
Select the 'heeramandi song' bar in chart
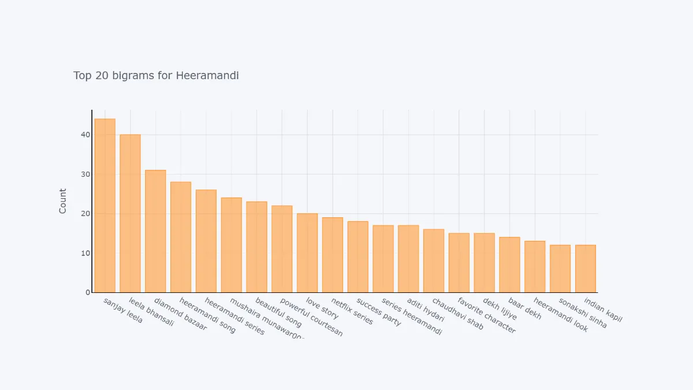pyautogui.click(x=181, y=237)
